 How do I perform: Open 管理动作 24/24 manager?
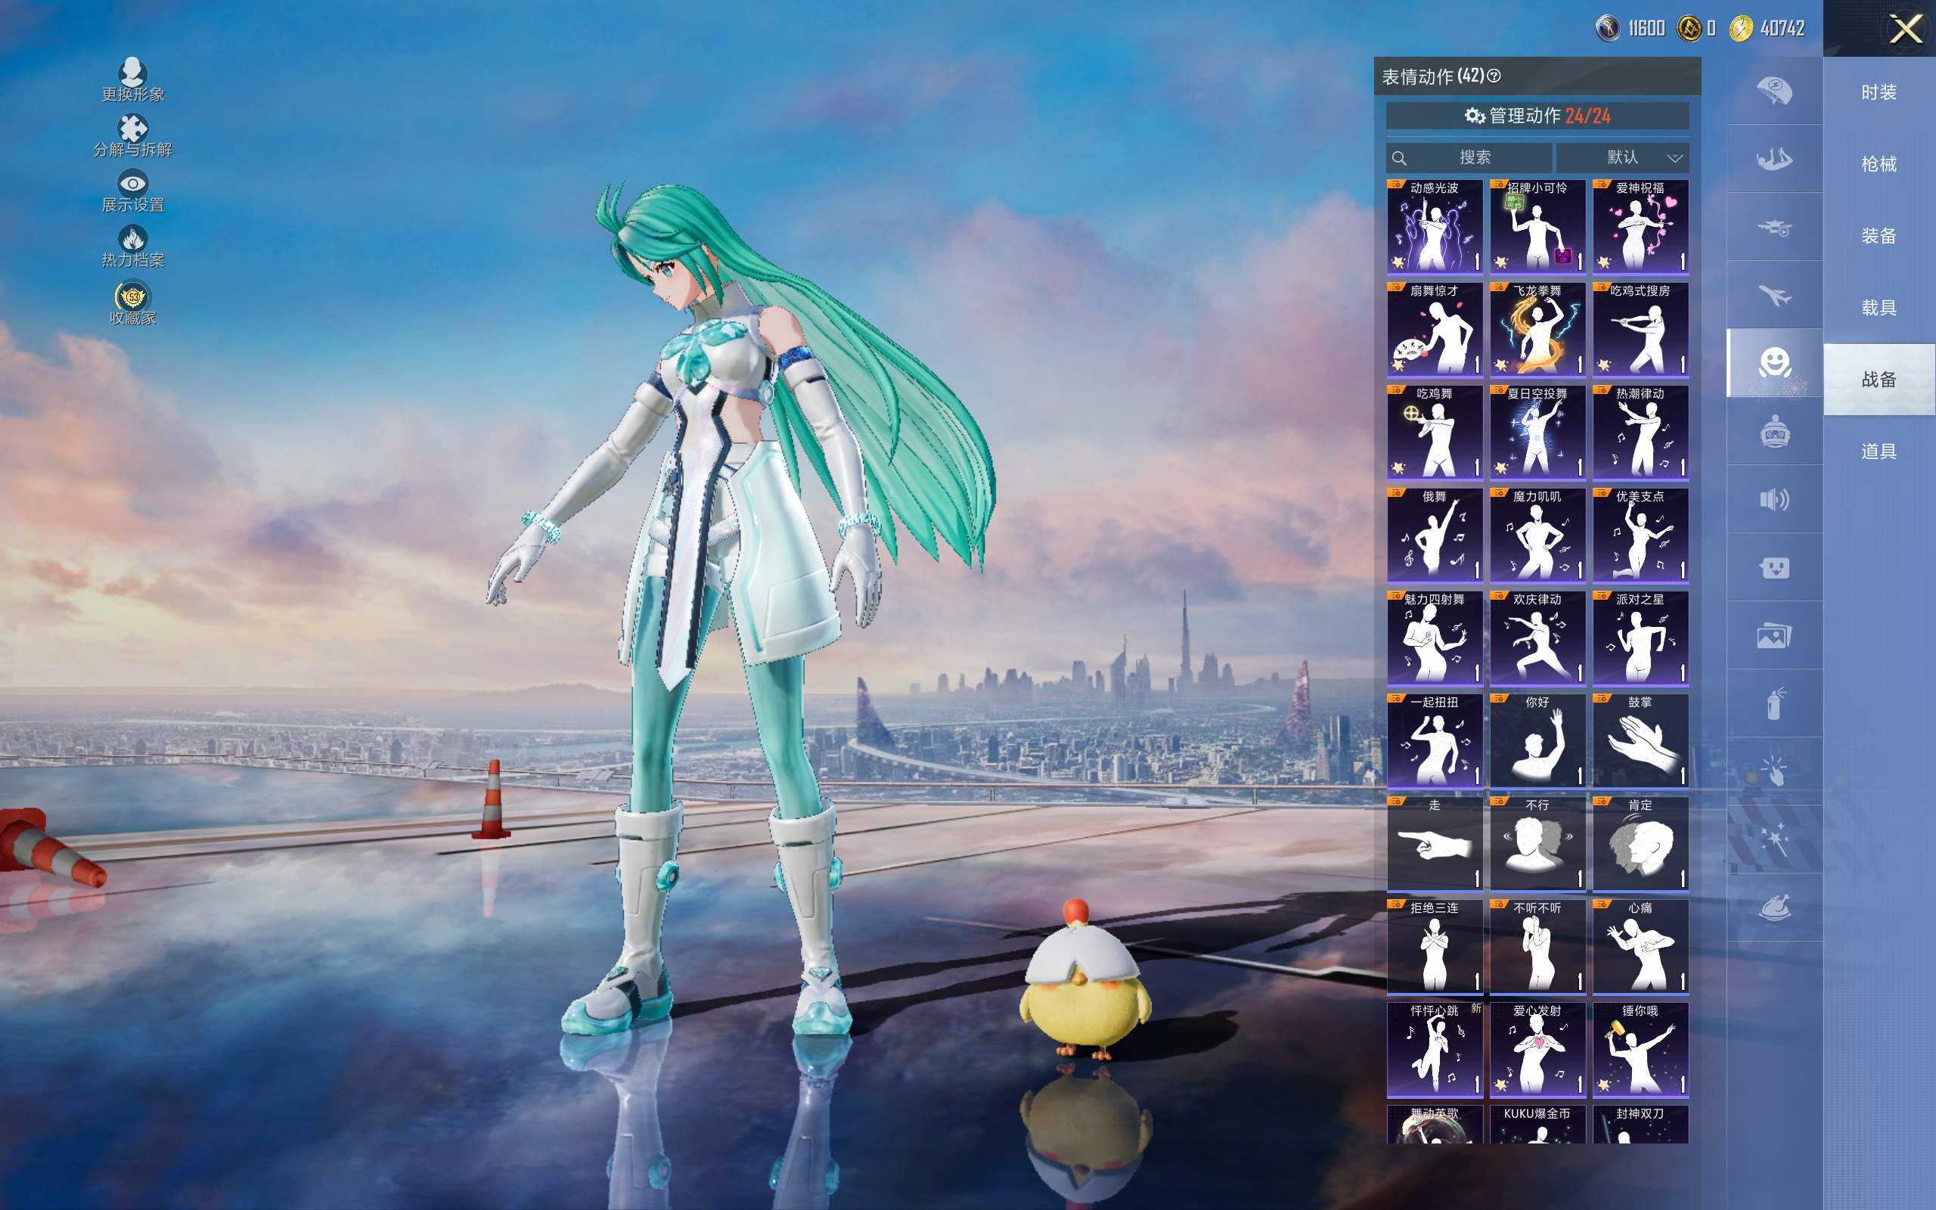click(x=1537, y=116)
